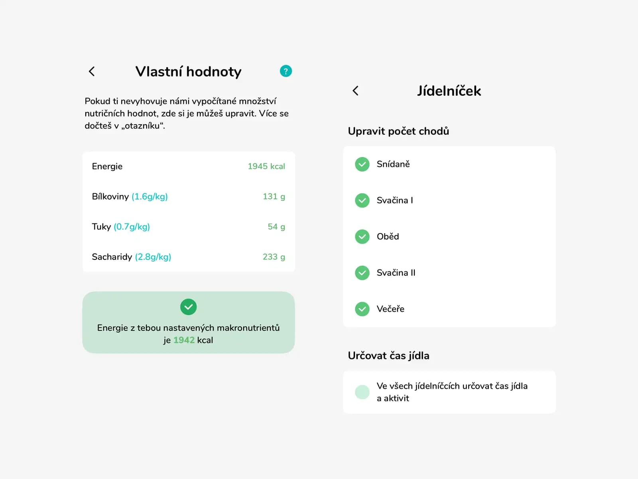This screenshot has width=638, height=479.
Task: Open the question mark help icon
Action: click(286, 71)
